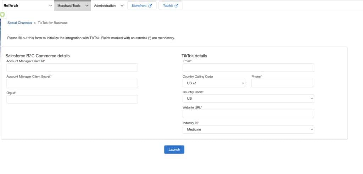Open the Industry Id dropdown
Screen dimensions: 363x174
point(248,130)
